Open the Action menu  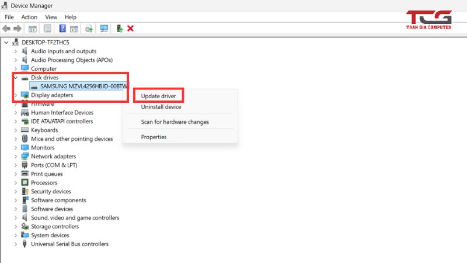coord(29,18)
